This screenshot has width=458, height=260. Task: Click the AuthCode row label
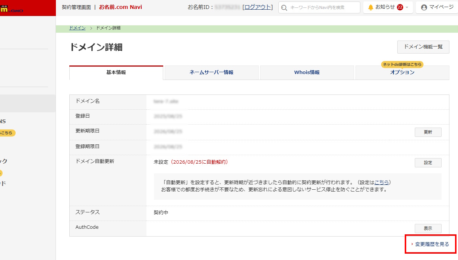point(87,227)
